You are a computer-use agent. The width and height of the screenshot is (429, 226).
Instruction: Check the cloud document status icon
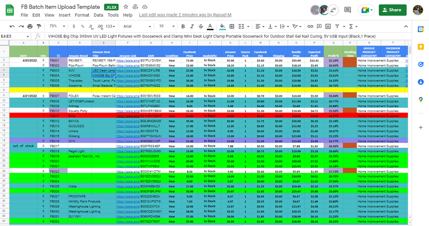[145, 7]
